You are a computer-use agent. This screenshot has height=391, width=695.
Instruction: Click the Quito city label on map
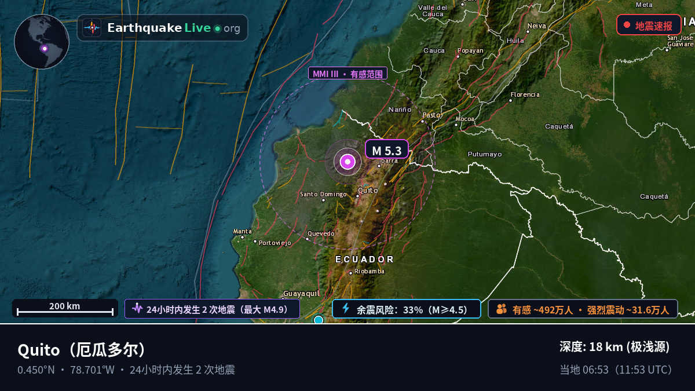[x=368, y=191]
